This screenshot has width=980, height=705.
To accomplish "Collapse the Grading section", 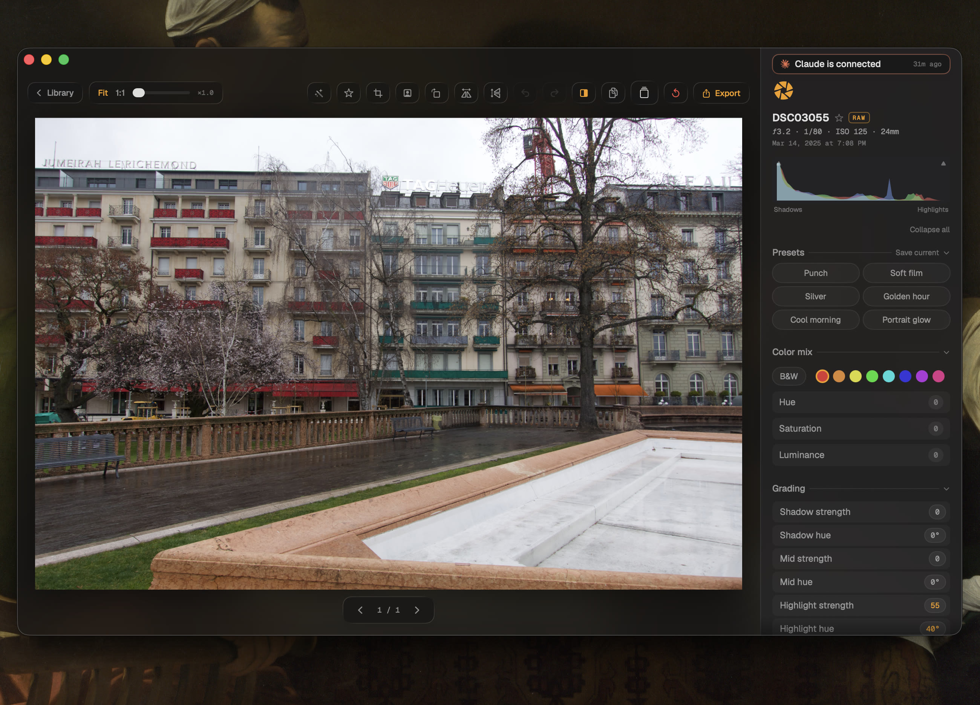I will [946, 489].
